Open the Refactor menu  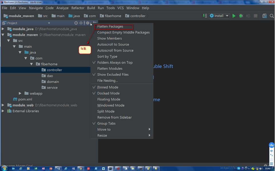78,8
